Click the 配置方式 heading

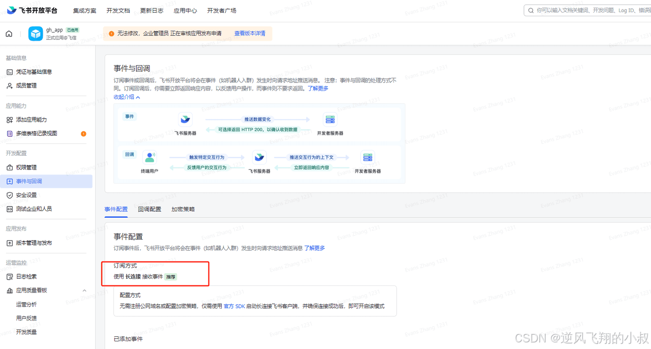point(130,295)
